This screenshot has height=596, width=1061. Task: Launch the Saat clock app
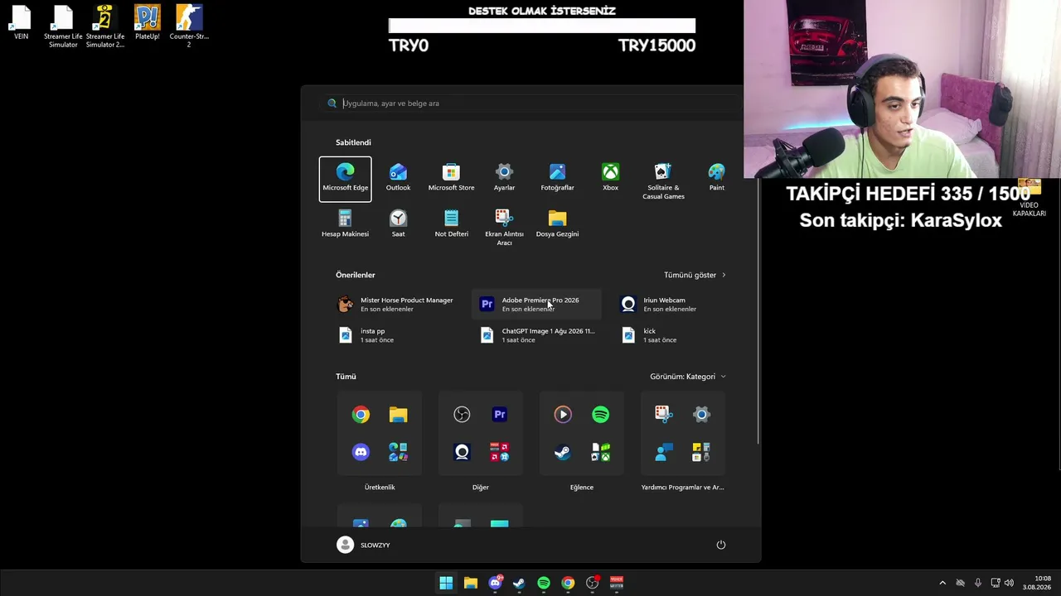point(398,224)
